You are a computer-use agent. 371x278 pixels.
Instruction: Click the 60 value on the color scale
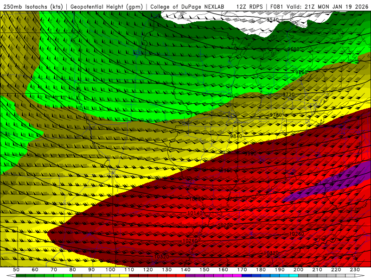coord(35,270)
